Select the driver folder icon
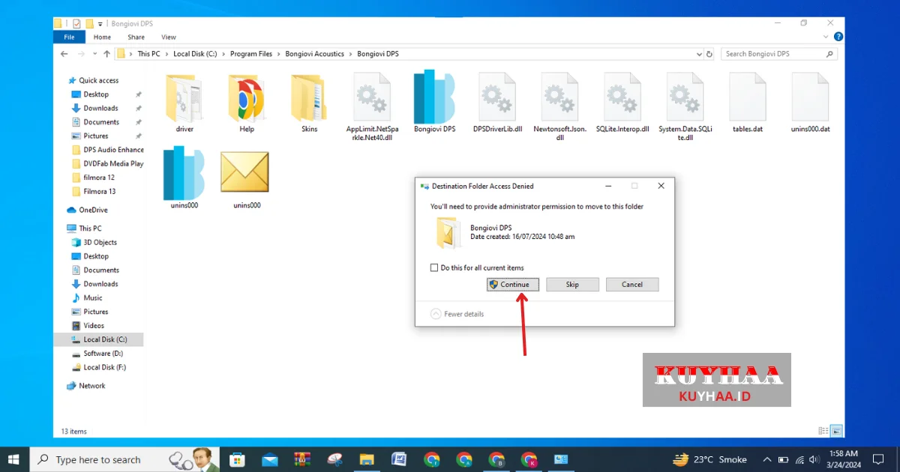 (184, 97)
